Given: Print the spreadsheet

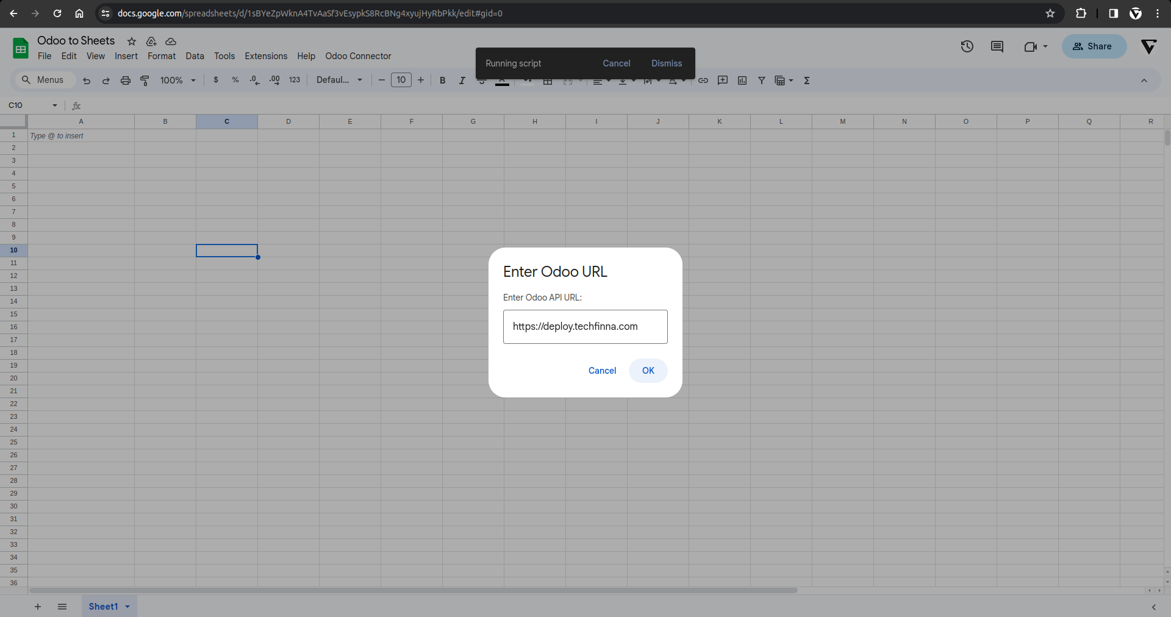Looking at the screenshot, I should pyautogui.click(x=125, y=80).
